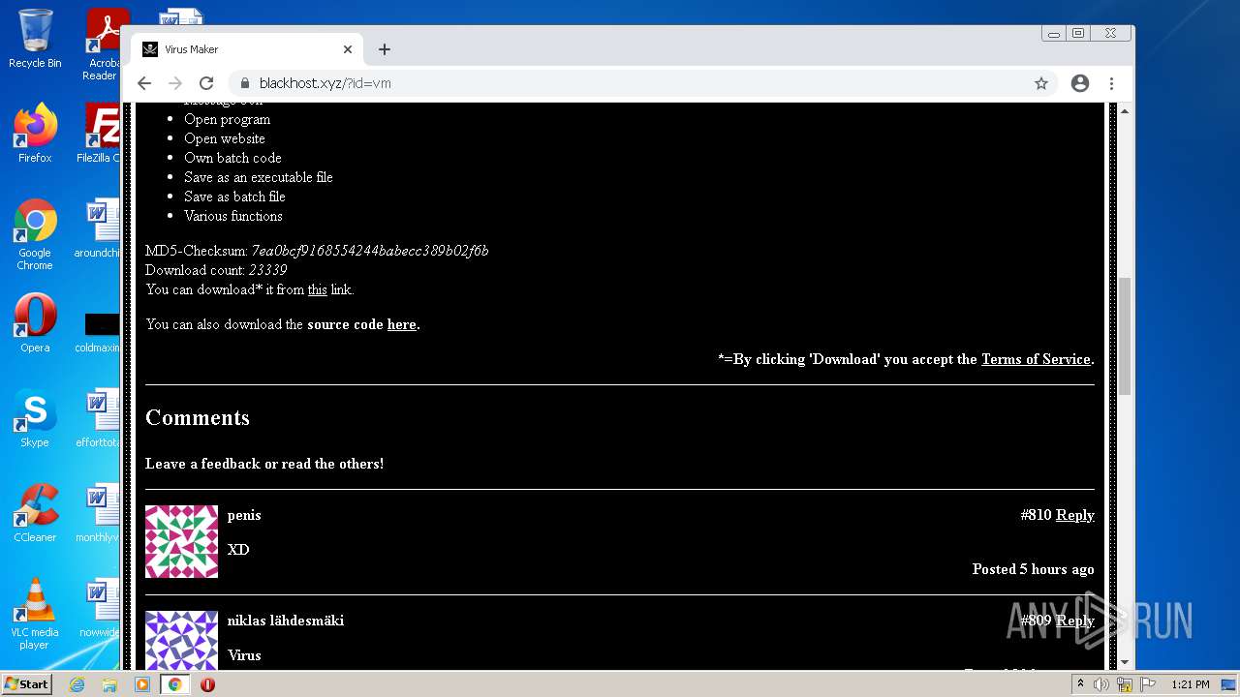Open the Skype desktop shortcut

(x=35, y=418)
